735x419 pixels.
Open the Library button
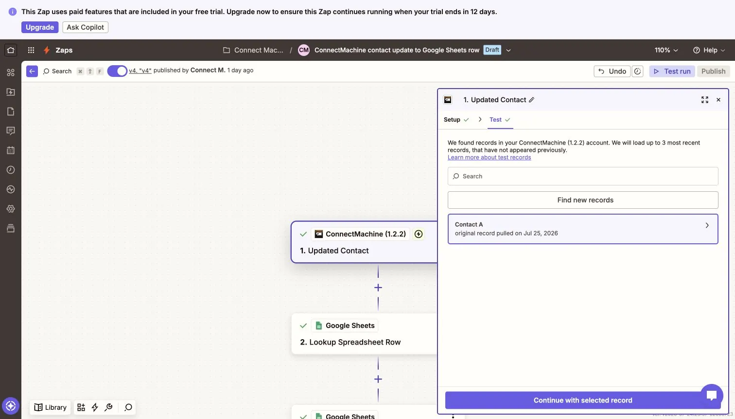51,407
